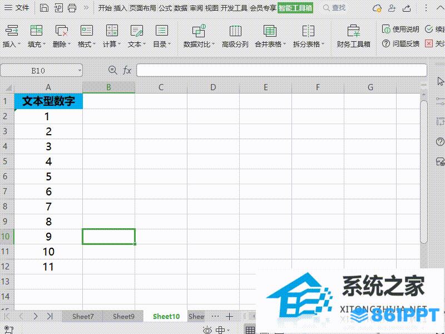The width and height of the screenshot is (445, 334).
Task: Click the selection arrow icon in right sidebar
Action: [441, 81]
